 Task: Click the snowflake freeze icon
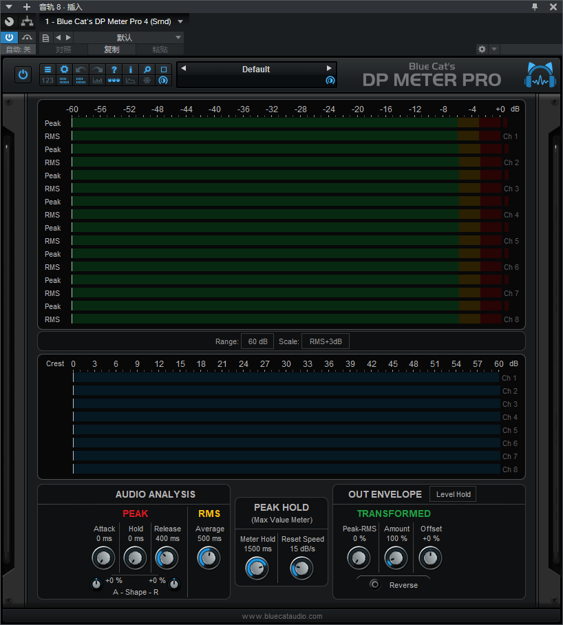point(147,81)
